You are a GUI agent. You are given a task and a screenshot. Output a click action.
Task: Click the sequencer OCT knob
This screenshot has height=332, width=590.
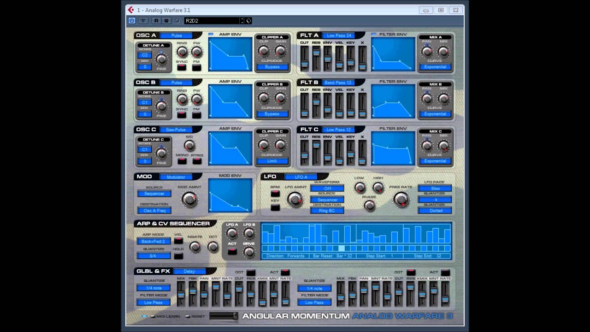[213, 247]
